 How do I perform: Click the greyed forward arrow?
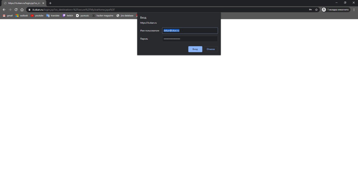click(10, 9)
